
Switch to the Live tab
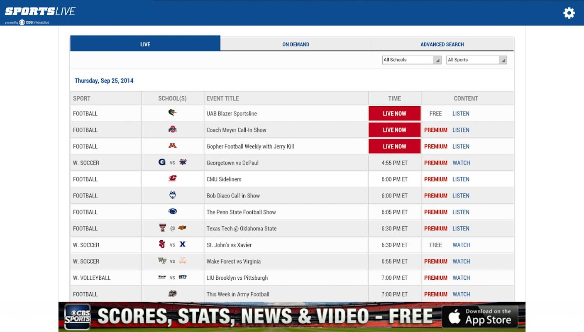point(145,44)
